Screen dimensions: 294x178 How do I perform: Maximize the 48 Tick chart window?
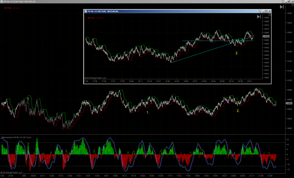point(266,11)
